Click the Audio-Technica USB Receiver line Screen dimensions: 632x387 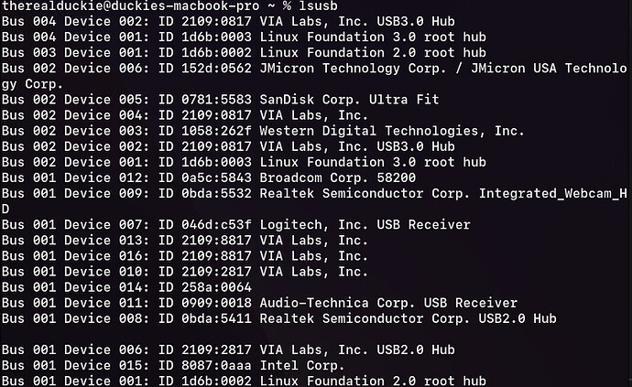[x=259, y=303]
